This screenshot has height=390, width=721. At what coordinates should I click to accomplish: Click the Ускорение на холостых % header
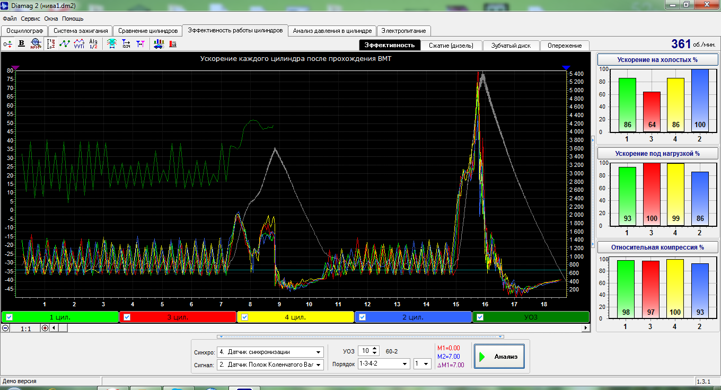[657, 60]
